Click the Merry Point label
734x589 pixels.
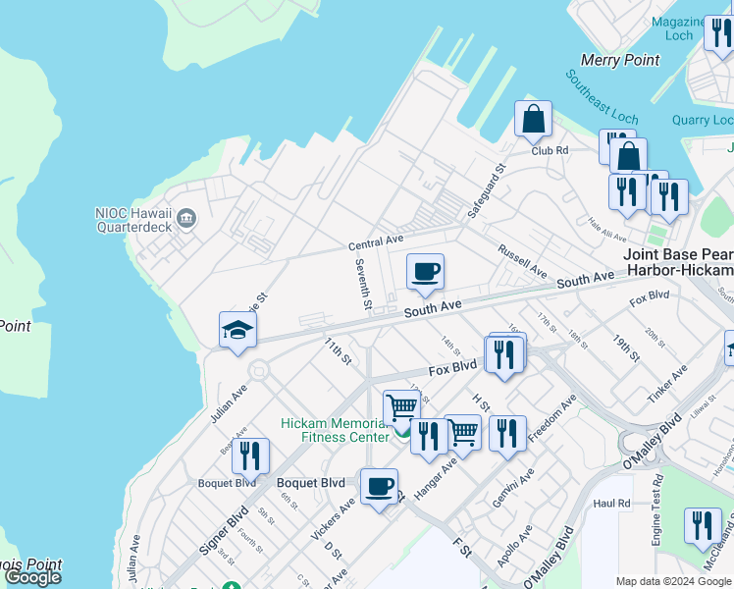pyautogui.click(x=620, y=60)
